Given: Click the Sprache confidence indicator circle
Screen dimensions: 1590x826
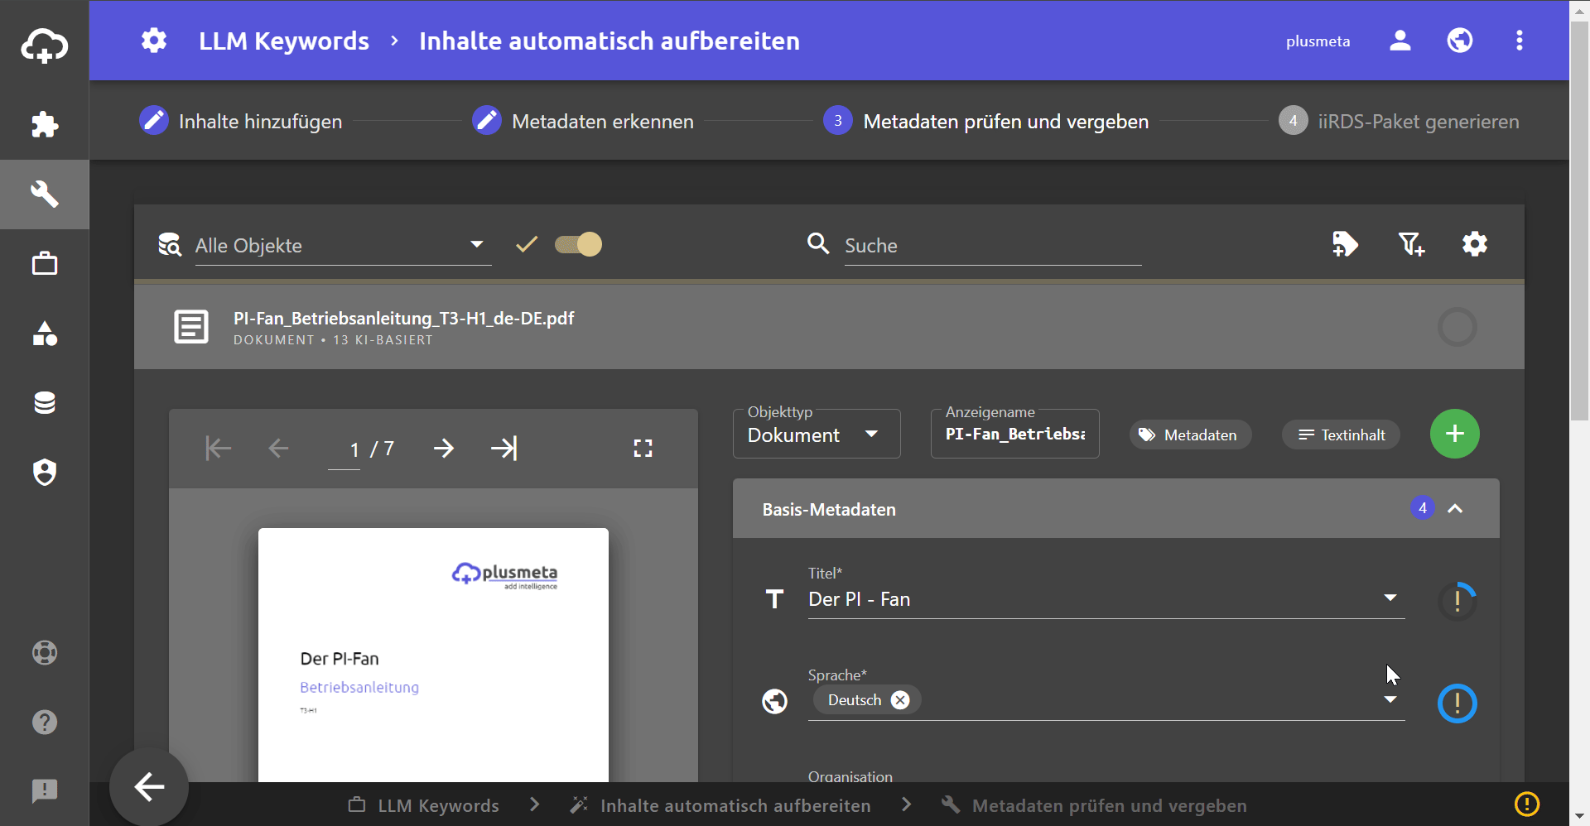Looking at the screenshot, I should 1457,704.
